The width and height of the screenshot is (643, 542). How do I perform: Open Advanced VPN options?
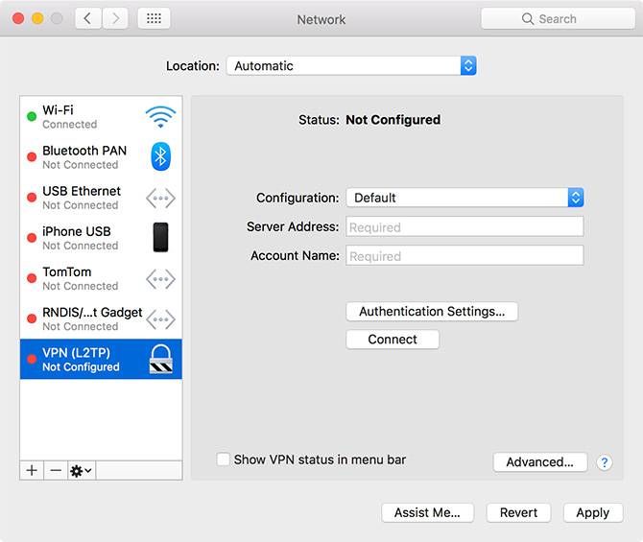click(540, 462)
